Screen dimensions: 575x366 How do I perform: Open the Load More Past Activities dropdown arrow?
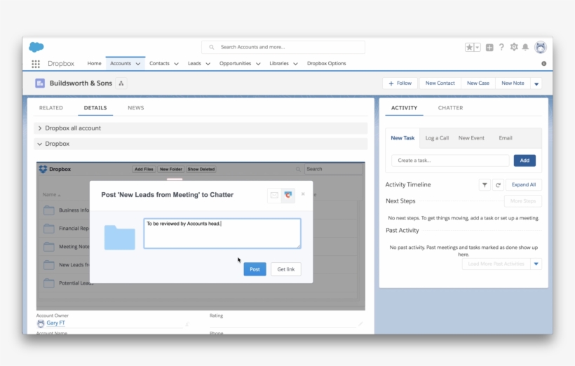(x=536, y=264)
